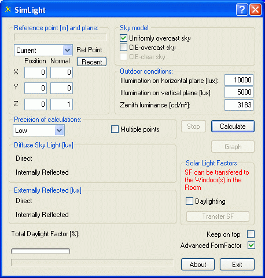Click the Y Position input field
Image resolution: width=265 pixels, height=278 pixels.
pos(35,88)
